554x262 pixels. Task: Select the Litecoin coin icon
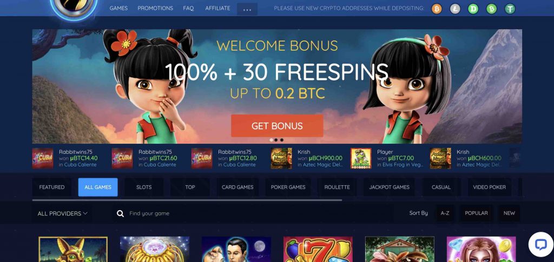454,9
